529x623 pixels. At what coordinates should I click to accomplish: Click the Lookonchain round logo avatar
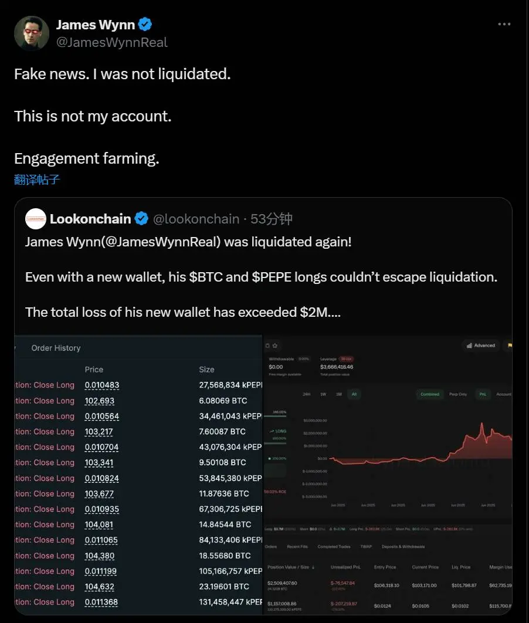pyautogui.click(x=36, y=219)
